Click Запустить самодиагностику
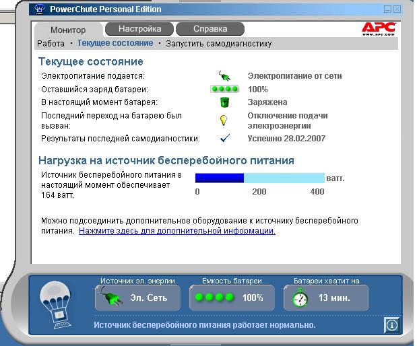 [219, 44]
